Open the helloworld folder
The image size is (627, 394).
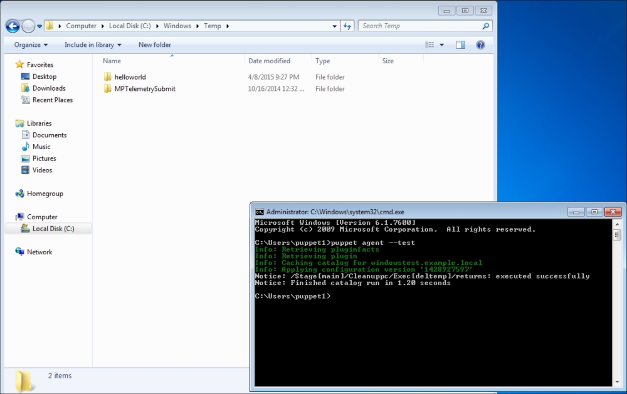[x=130, y=77]
